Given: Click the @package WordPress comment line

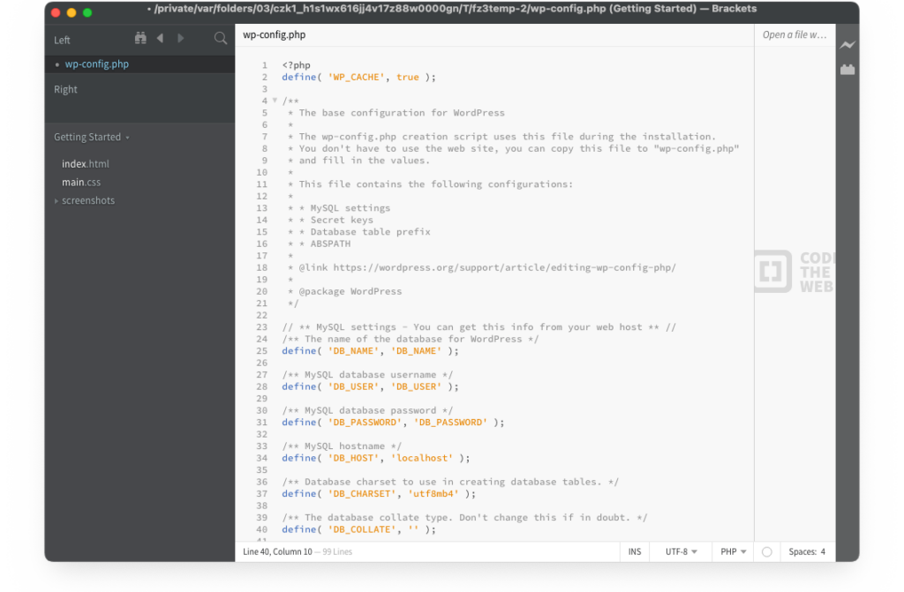Looking at the screenshot, I should [345, 291].
